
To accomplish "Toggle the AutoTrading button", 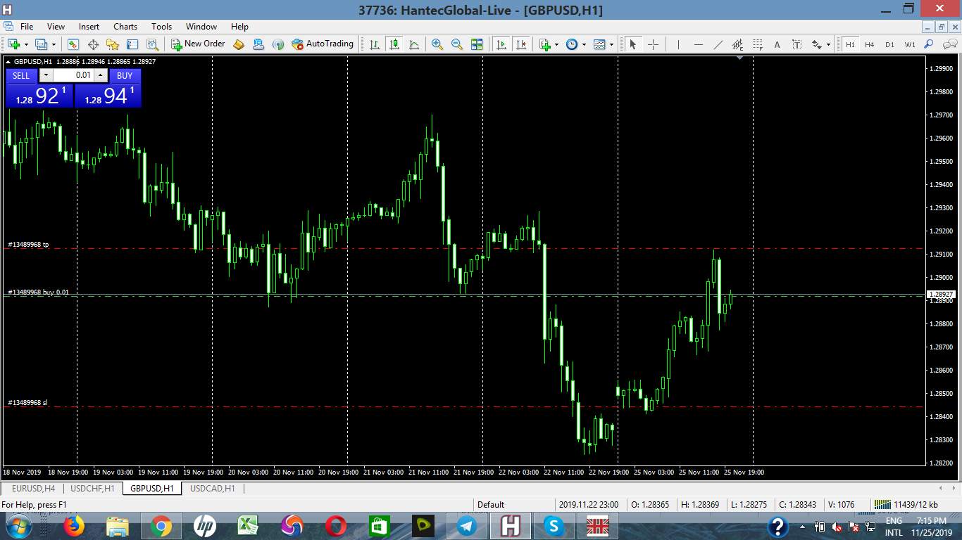I will click(323, 44).
